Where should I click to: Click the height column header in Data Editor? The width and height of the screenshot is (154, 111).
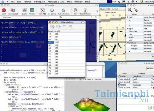click(x=51, y=31)
